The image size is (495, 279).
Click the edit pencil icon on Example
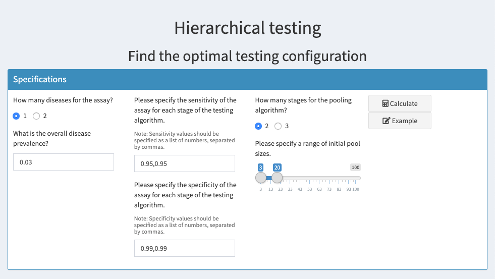[386, 121]
